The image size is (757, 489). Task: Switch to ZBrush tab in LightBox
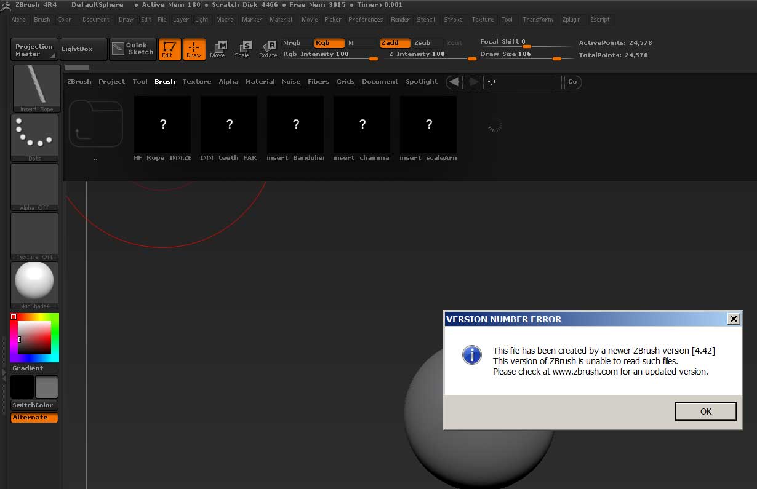tap(79, 82)
